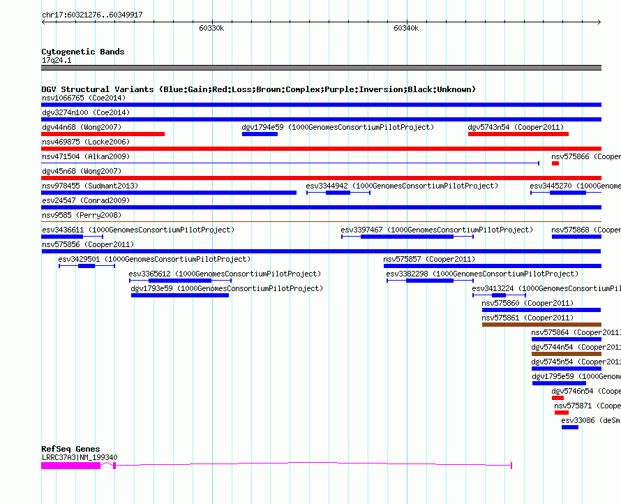
Task: Click nsv9585 (Perry2008) label
Action: [82, 215]
